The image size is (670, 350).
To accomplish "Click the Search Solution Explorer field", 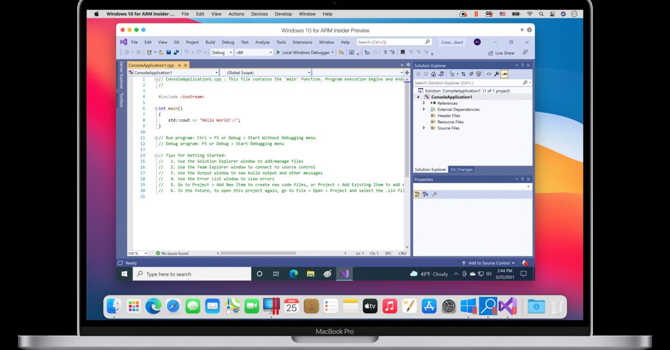I will pyautogui.click(x=472, y=82).
